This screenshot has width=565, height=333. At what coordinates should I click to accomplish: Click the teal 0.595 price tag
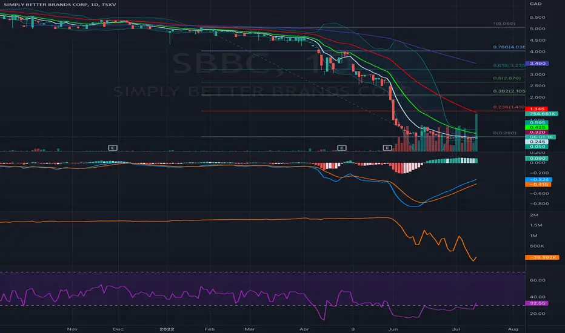pos(537,122)
